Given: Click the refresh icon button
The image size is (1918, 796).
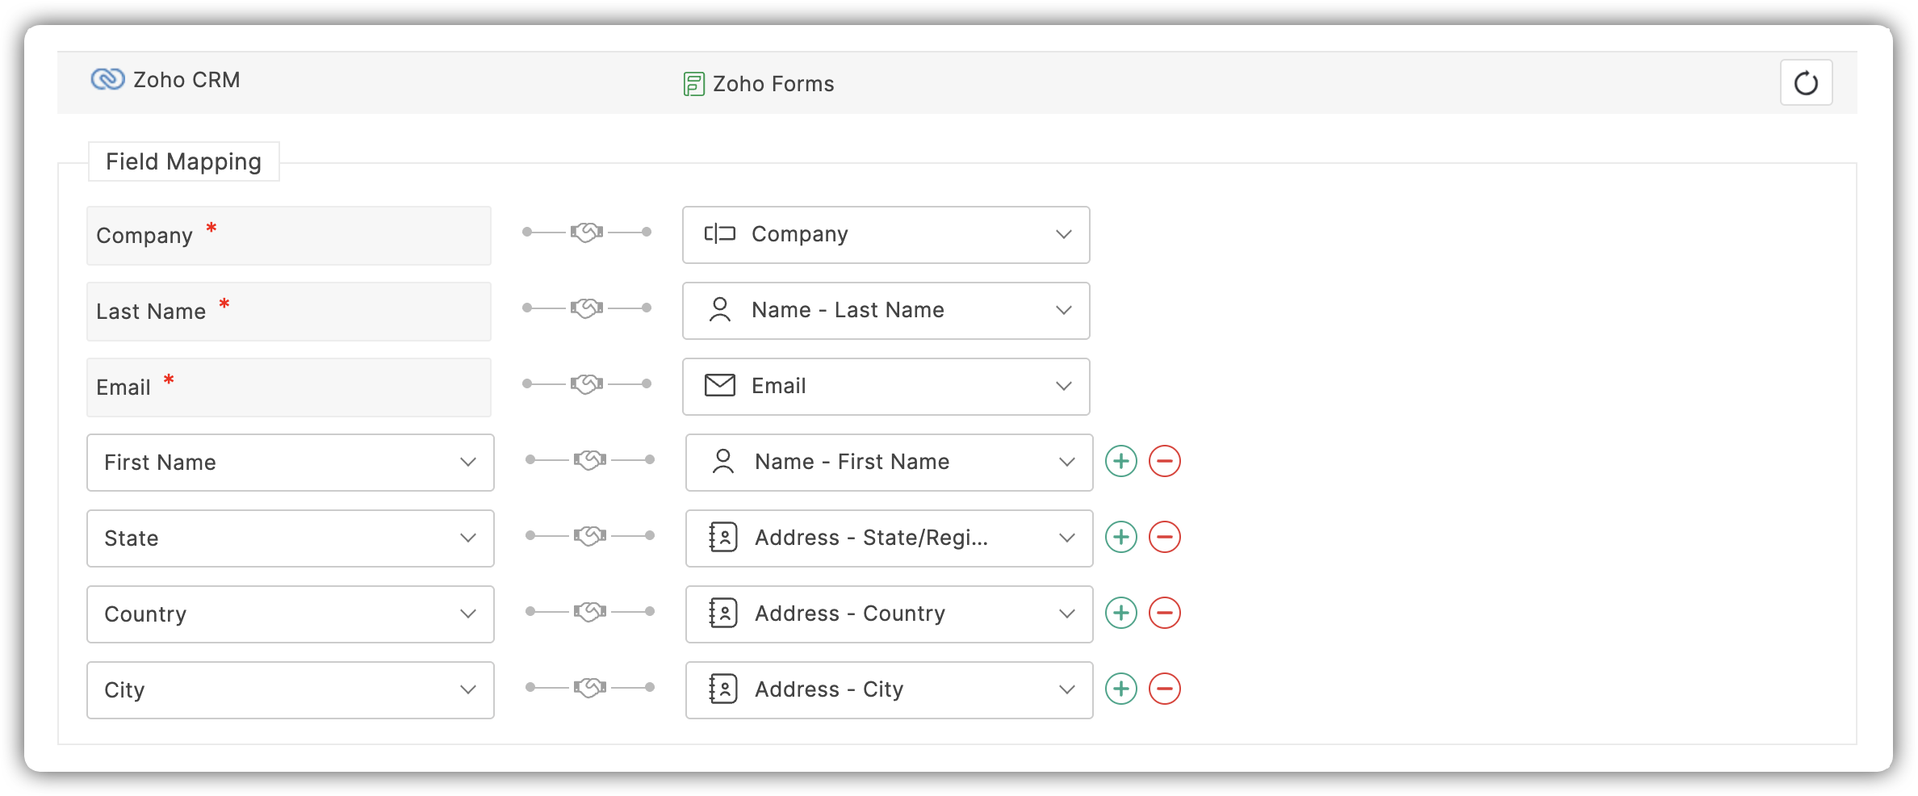Looking at the screenshot, I should point(1806,82).
